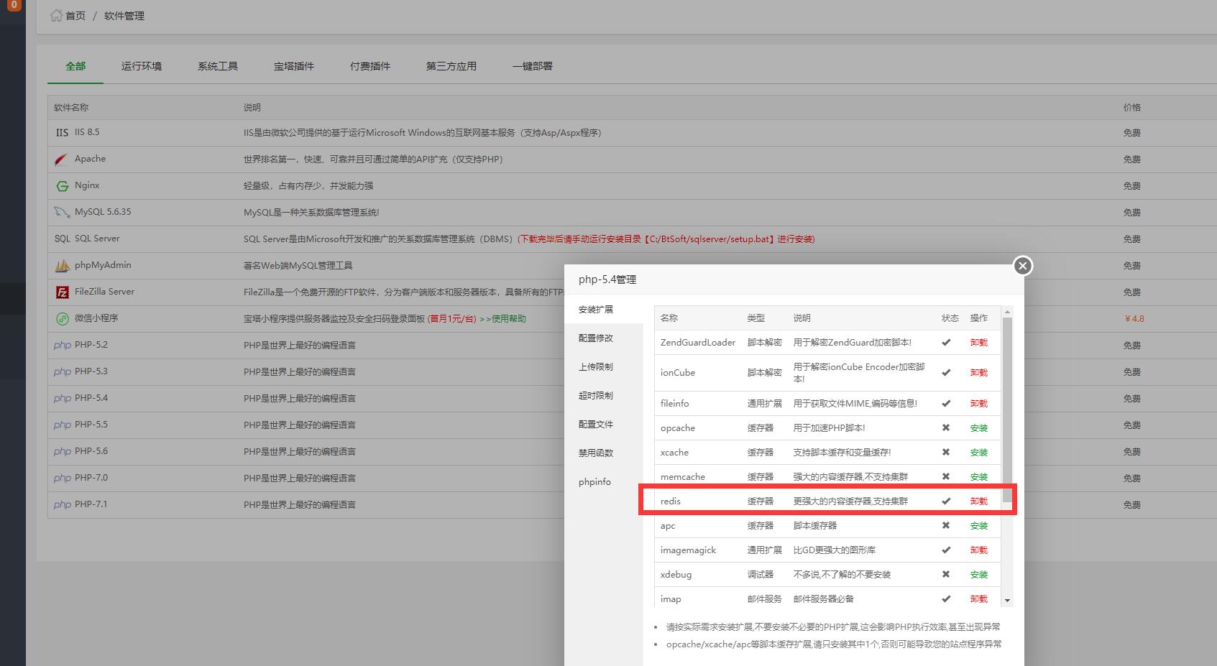
Task: Click the orange notification badge
Action: point(13,4)
